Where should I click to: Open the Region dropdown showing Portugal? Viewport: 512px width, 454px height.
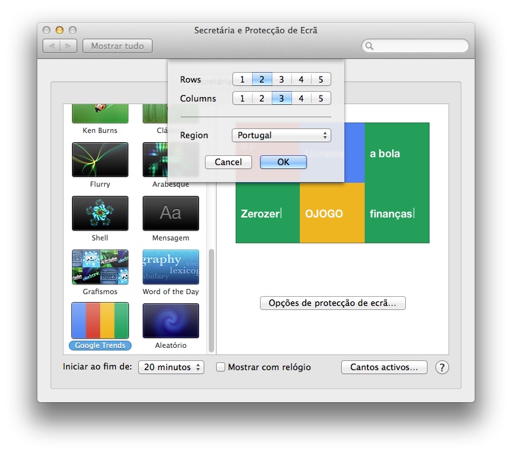click(x=282, y=135)
